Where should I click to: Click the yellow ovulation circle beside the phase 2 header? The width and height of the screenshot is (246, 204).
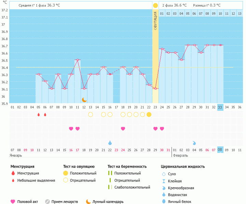tap(155, 5)
